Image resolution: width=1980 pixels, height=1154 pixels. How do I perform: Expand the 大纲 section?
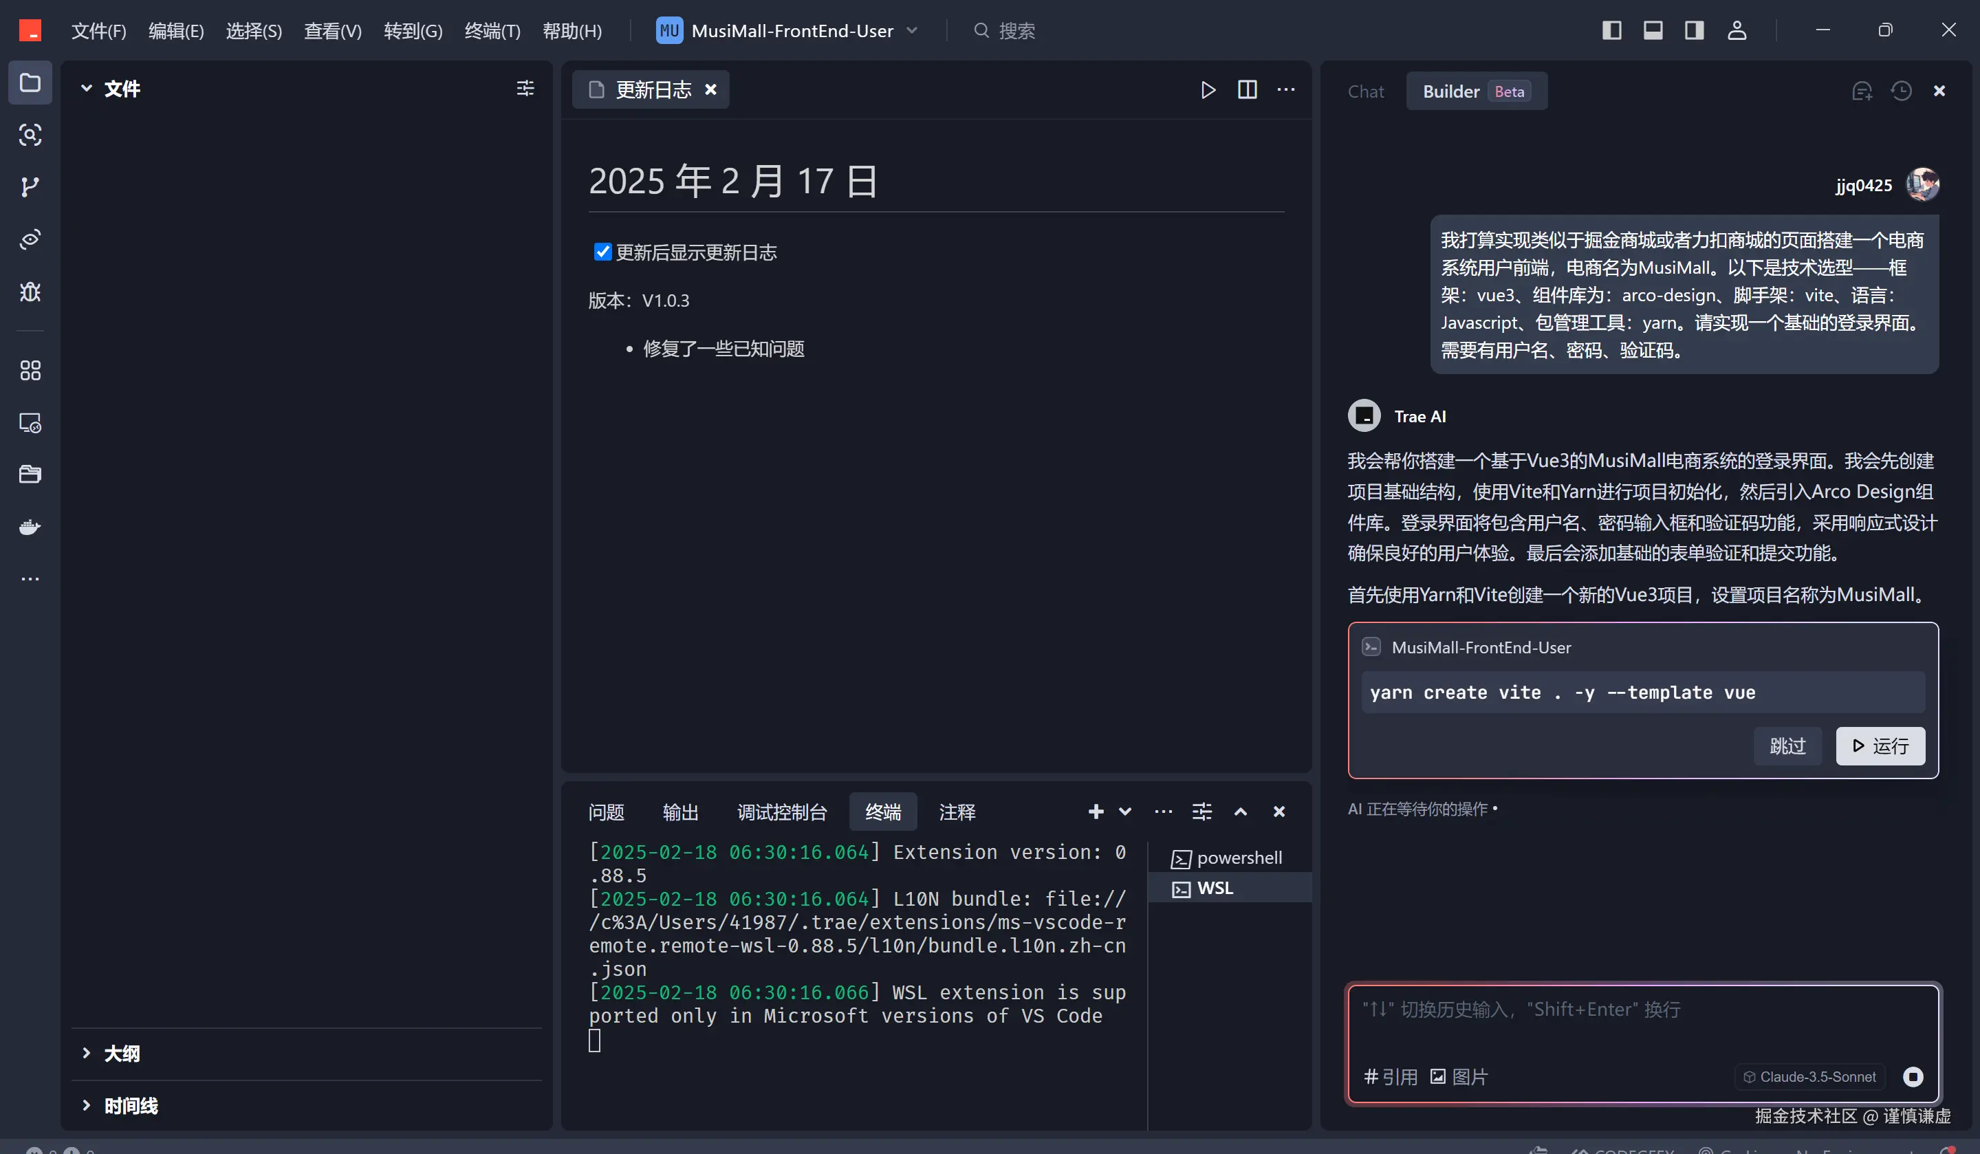[x=122, y=1054]
